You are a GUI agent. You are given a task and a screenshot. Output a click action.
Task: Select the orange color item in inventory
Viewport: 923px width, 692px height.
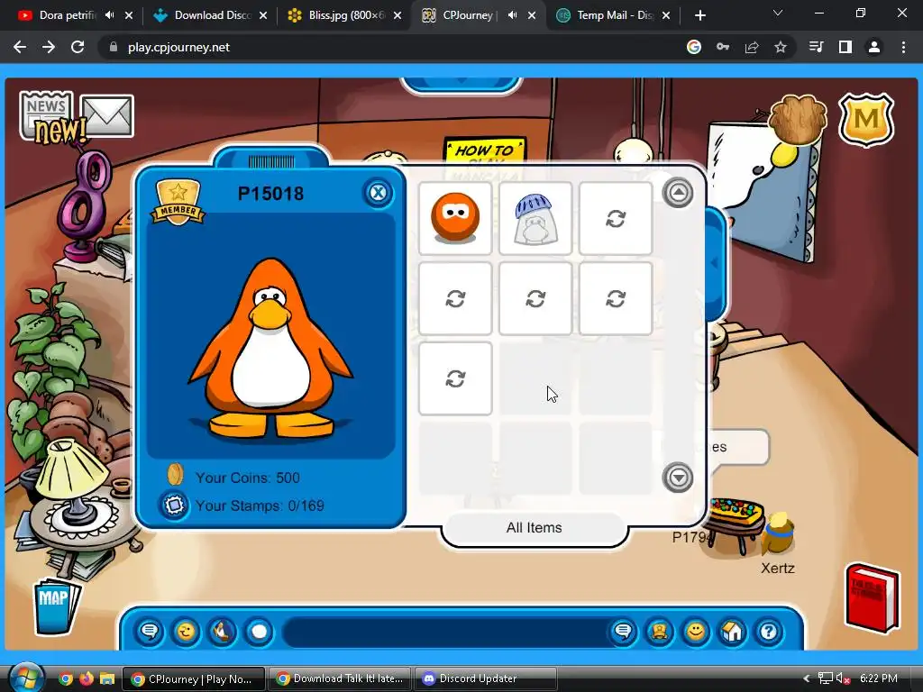(x=455, y=218)
